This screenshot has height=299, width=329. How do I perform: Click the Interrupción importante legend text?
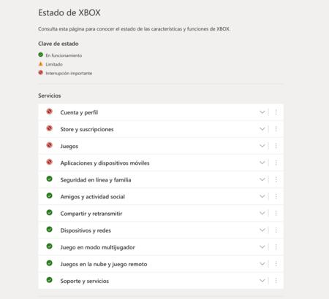[69, 73]
